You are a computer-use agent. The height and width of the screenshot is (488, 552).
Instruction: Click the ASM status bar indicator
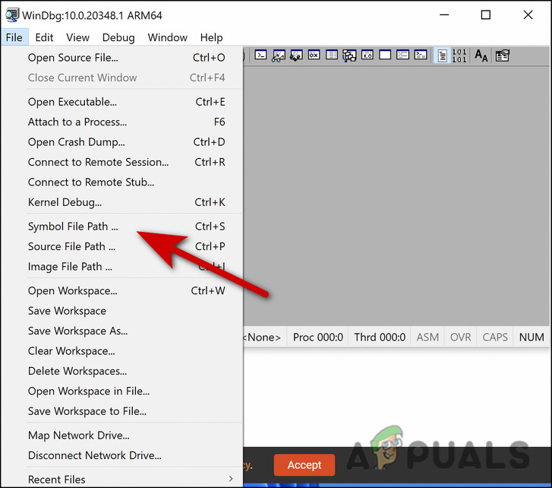[427, 337]
